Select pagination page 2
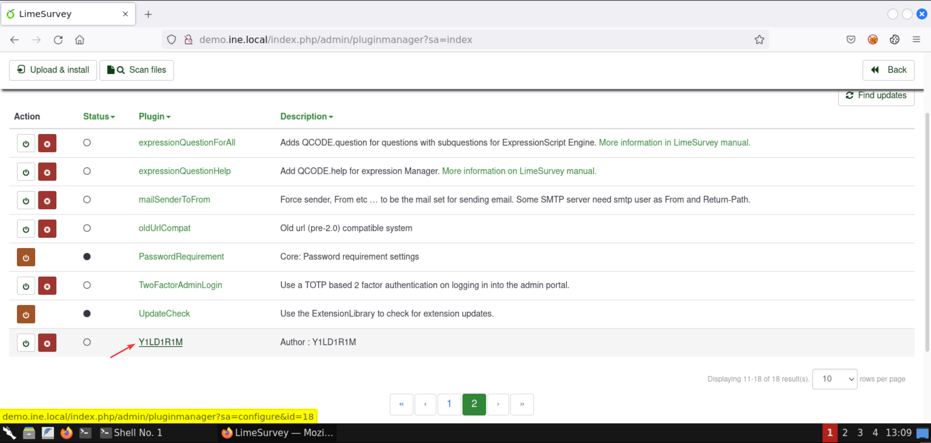This screenshot has width=931, height=443. click(474, 404)
